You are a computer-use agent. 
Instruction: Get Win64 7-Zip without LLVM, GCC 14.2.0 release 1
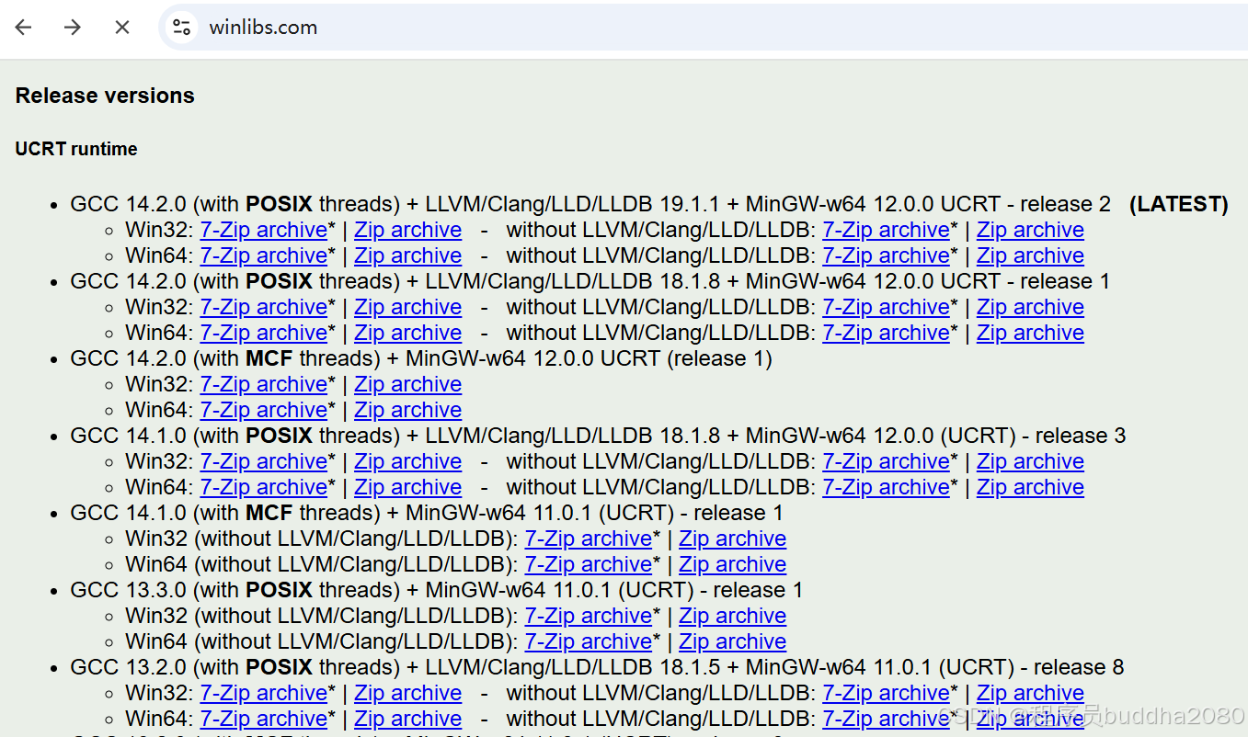point(887,333)
